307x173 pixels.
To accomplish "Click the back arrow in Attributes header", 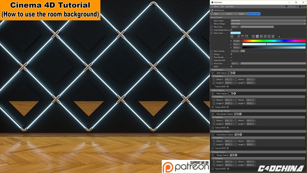I will pyautogui.click(x=286, y=6).
